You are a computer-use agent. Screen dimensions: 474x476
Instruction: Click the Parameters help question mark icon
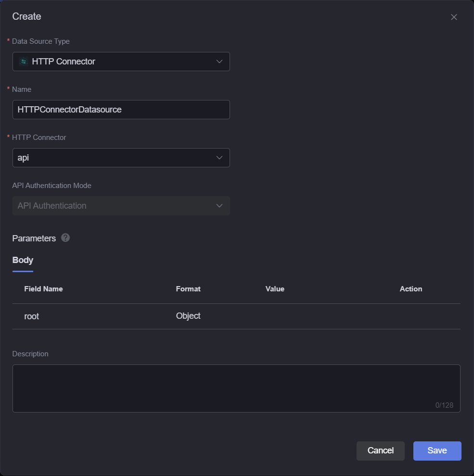coord(65,238)
